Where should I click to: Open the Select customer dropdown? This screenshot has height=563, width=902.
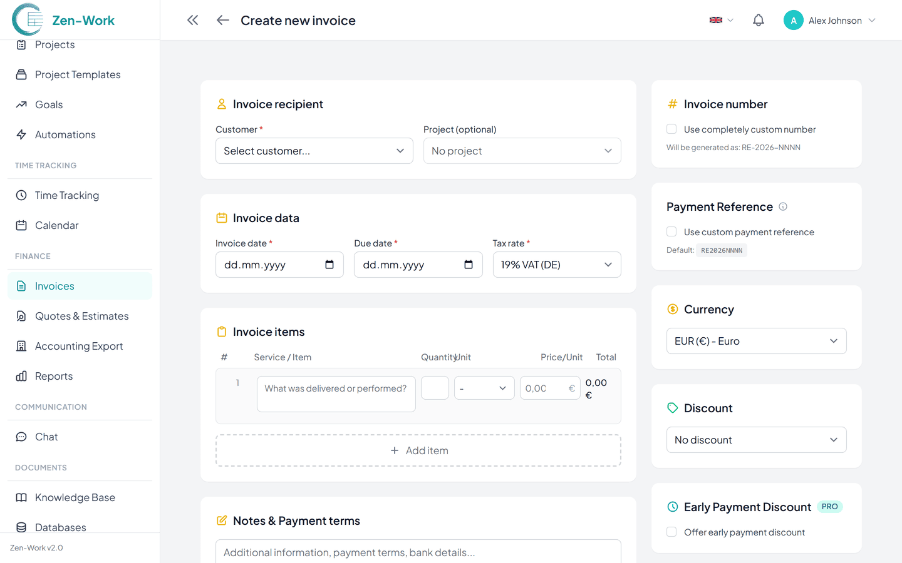tap(314, 151)
